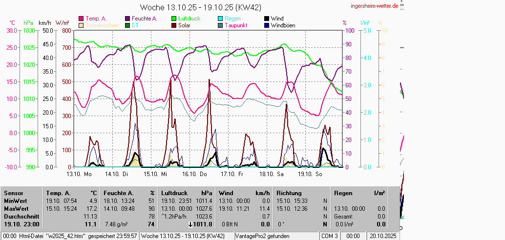Click the dark red Solar legend square

174,25
